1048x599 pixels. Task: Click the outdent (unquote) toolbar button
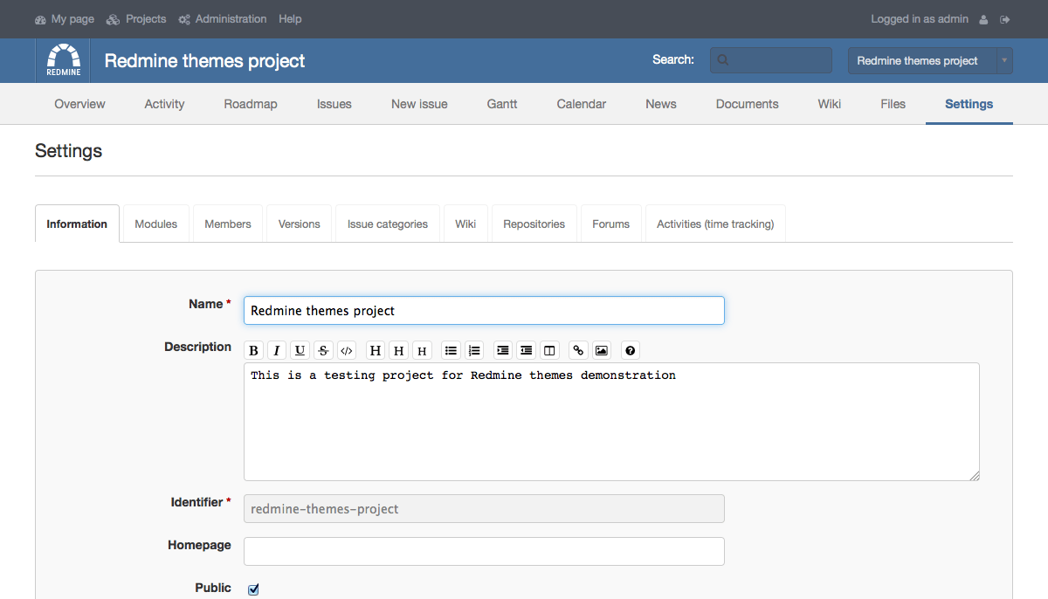[x=527, y=350]
